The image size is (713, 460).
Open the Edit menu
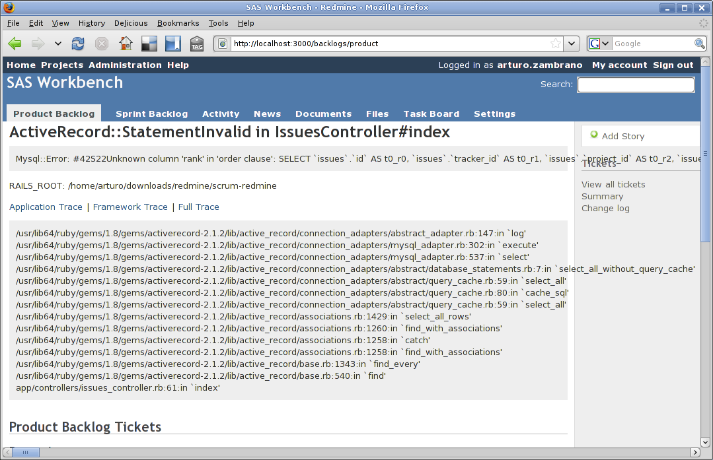coord(36,23)
